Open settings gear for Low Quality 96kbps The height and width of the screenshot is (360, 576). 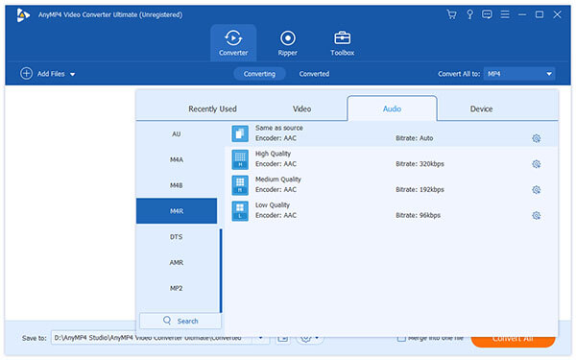536,216
